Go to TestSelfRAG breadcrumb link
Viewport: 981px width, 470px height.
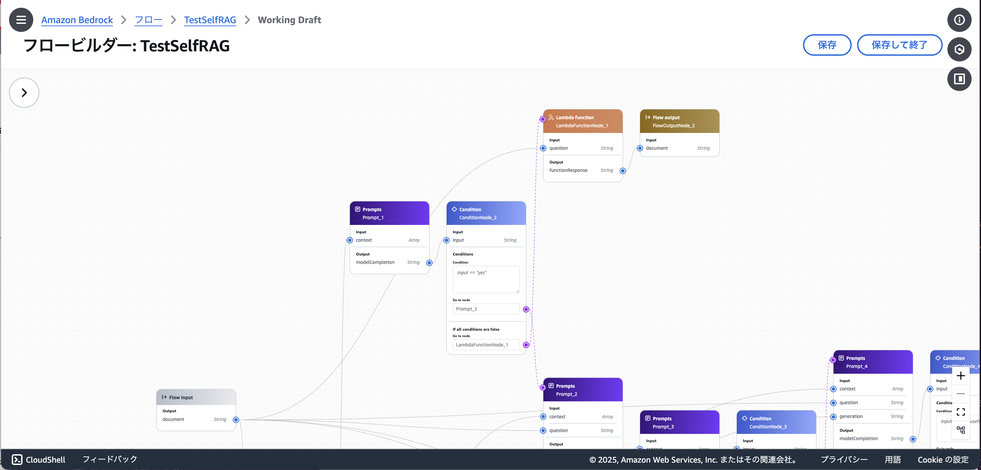tap(210, 20)
